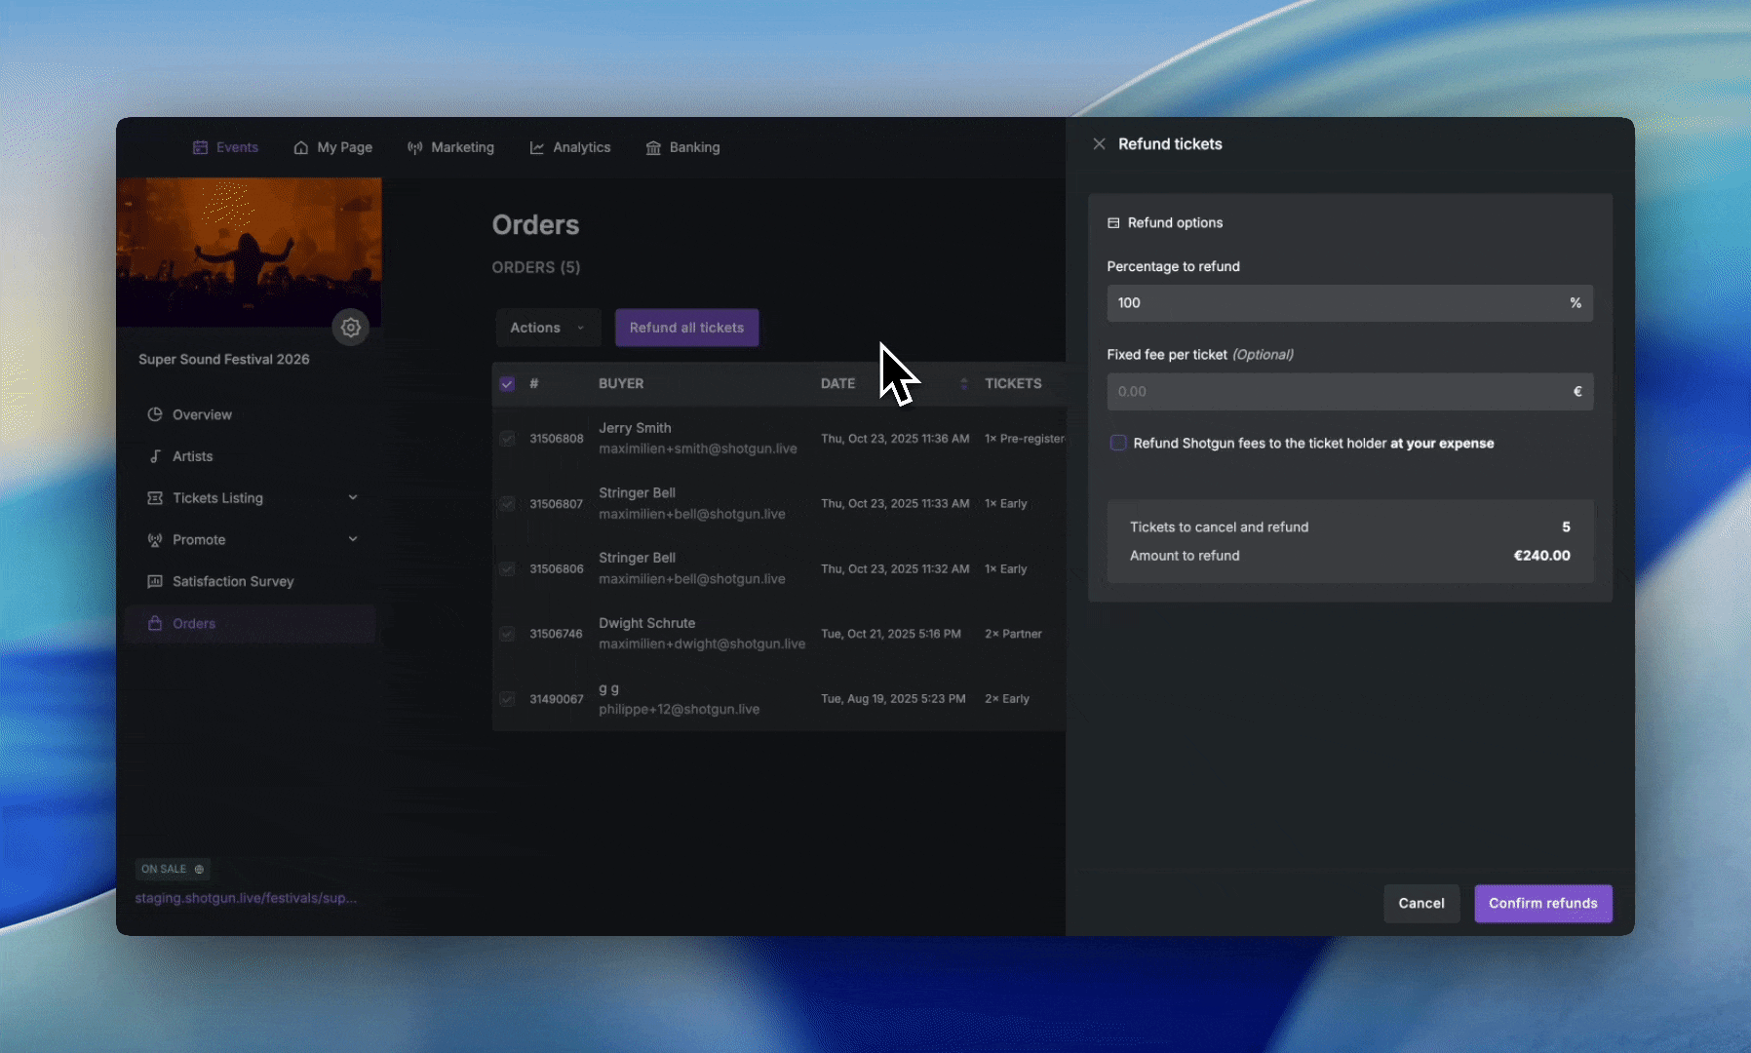Open the Analytics tab
This screenshot has height=1053, width=1751.
[x=570, y=147]
